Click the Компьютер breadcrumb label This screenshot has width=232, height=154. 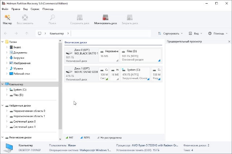pos(57,33)
